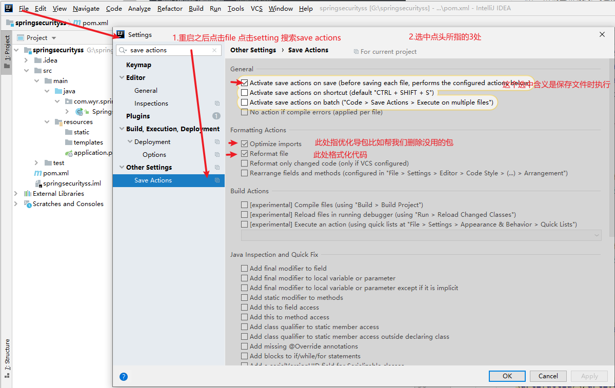Open the Build menu
The image size is (615, 388).
pos(196,8)
